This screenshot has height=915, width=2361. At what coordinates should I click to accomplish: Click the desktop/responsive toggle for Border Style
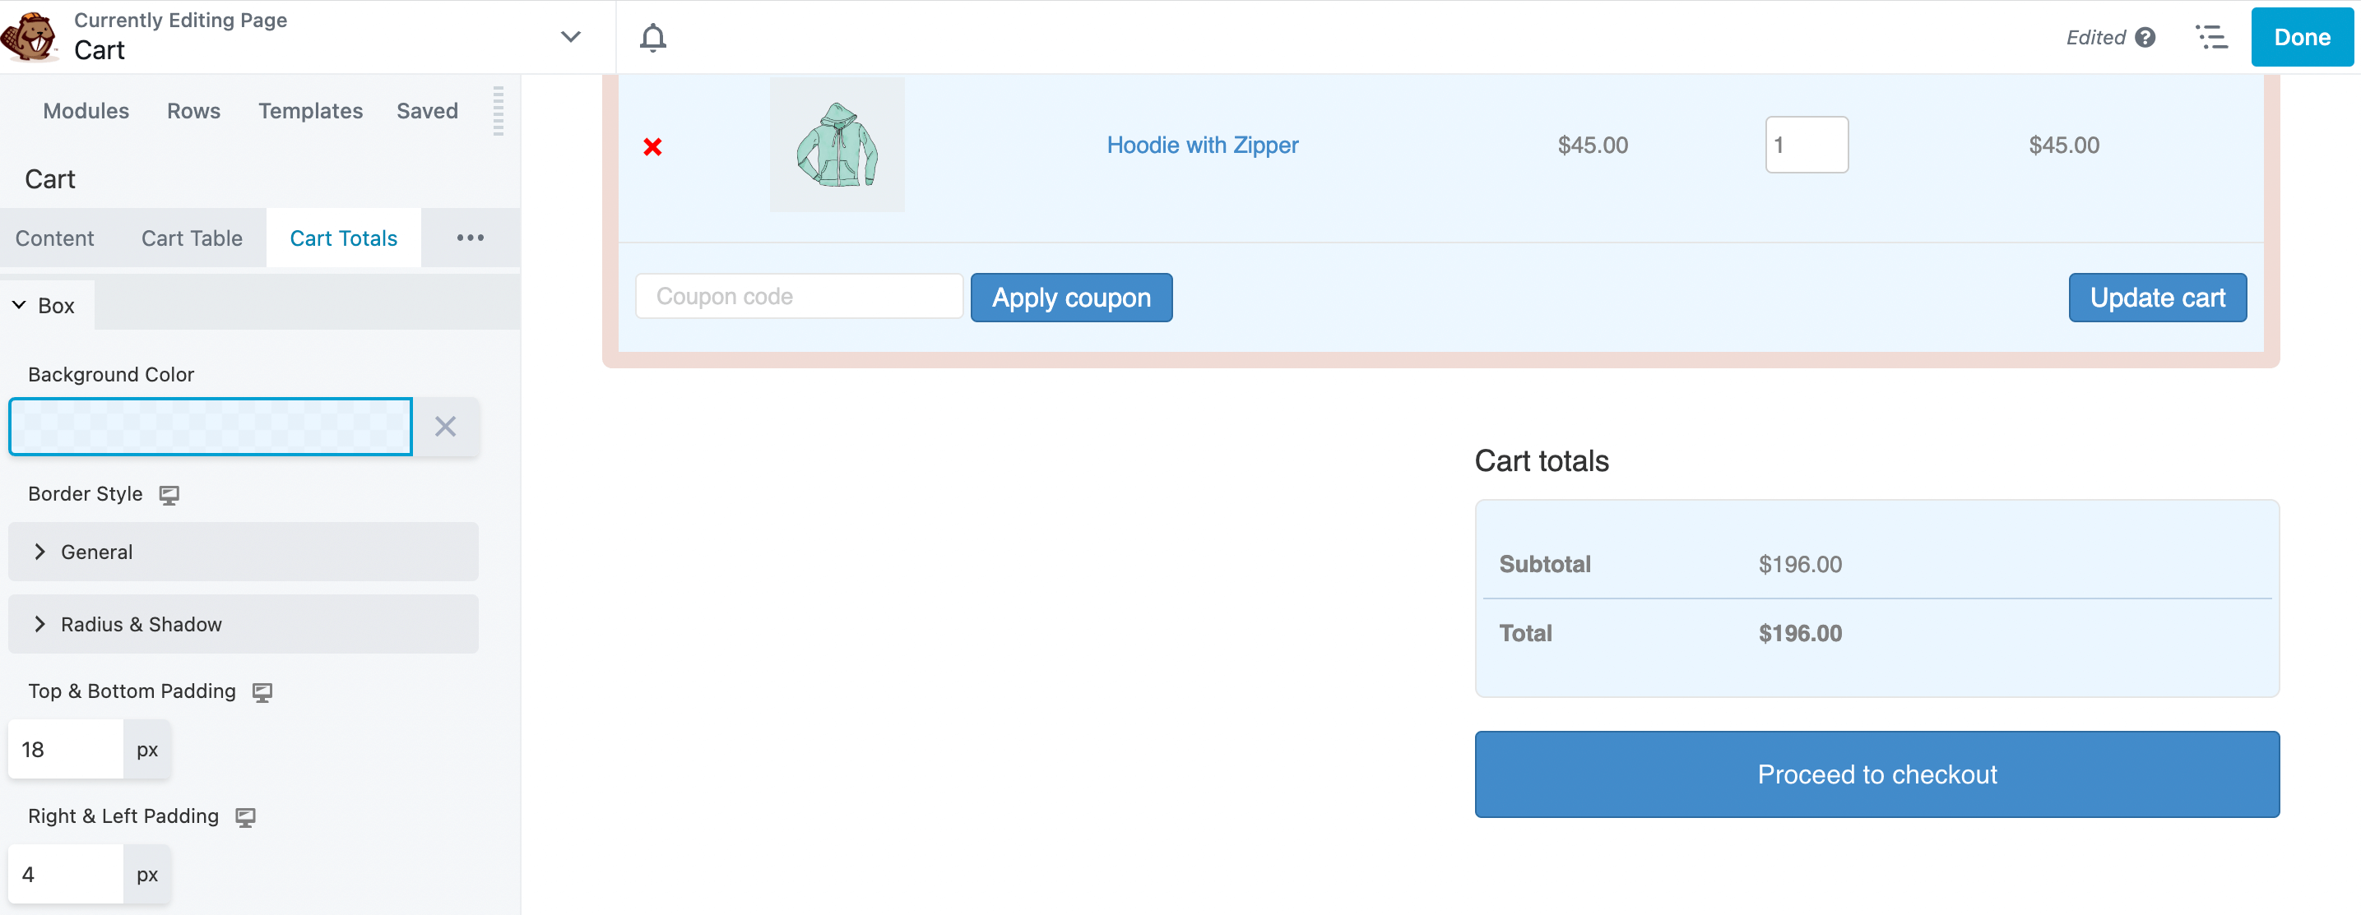(x=170, y=493)
